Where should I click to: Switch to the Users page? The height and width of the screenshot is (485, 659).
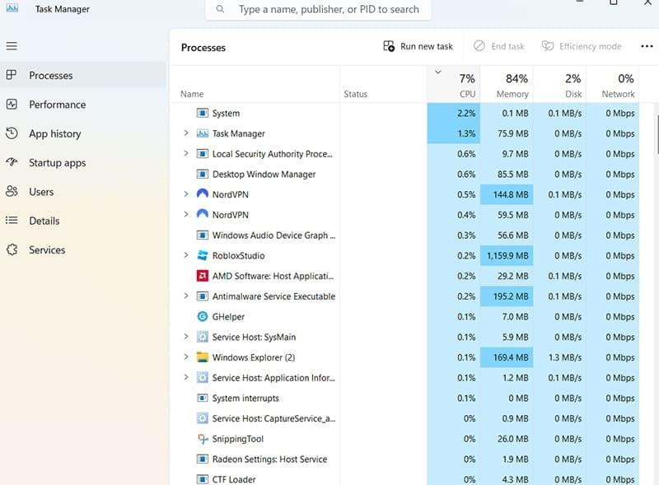83,191
